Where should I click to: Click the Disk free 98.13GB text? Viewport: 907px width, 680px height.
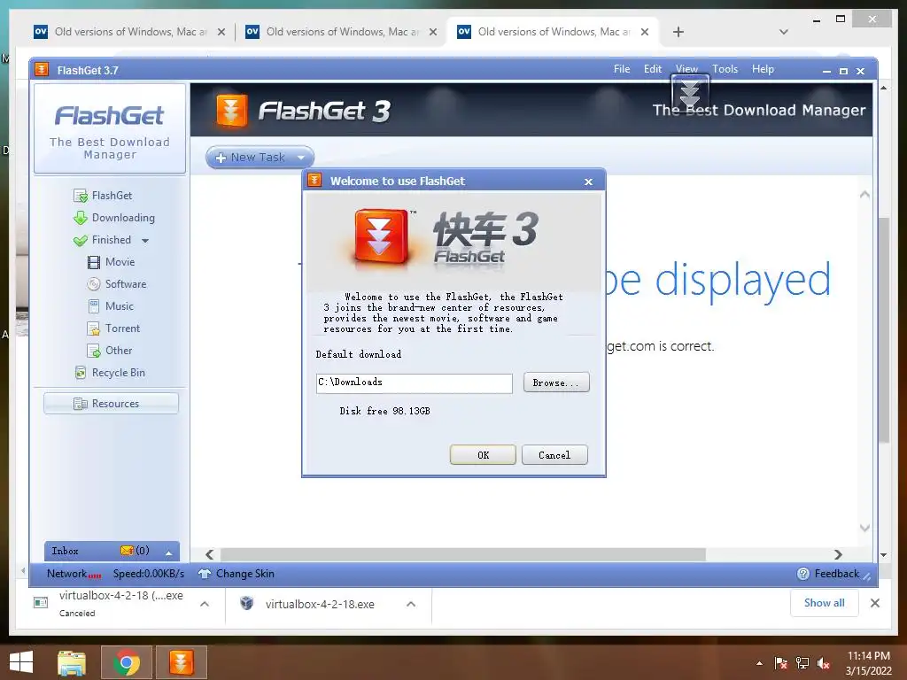[384, 411]
